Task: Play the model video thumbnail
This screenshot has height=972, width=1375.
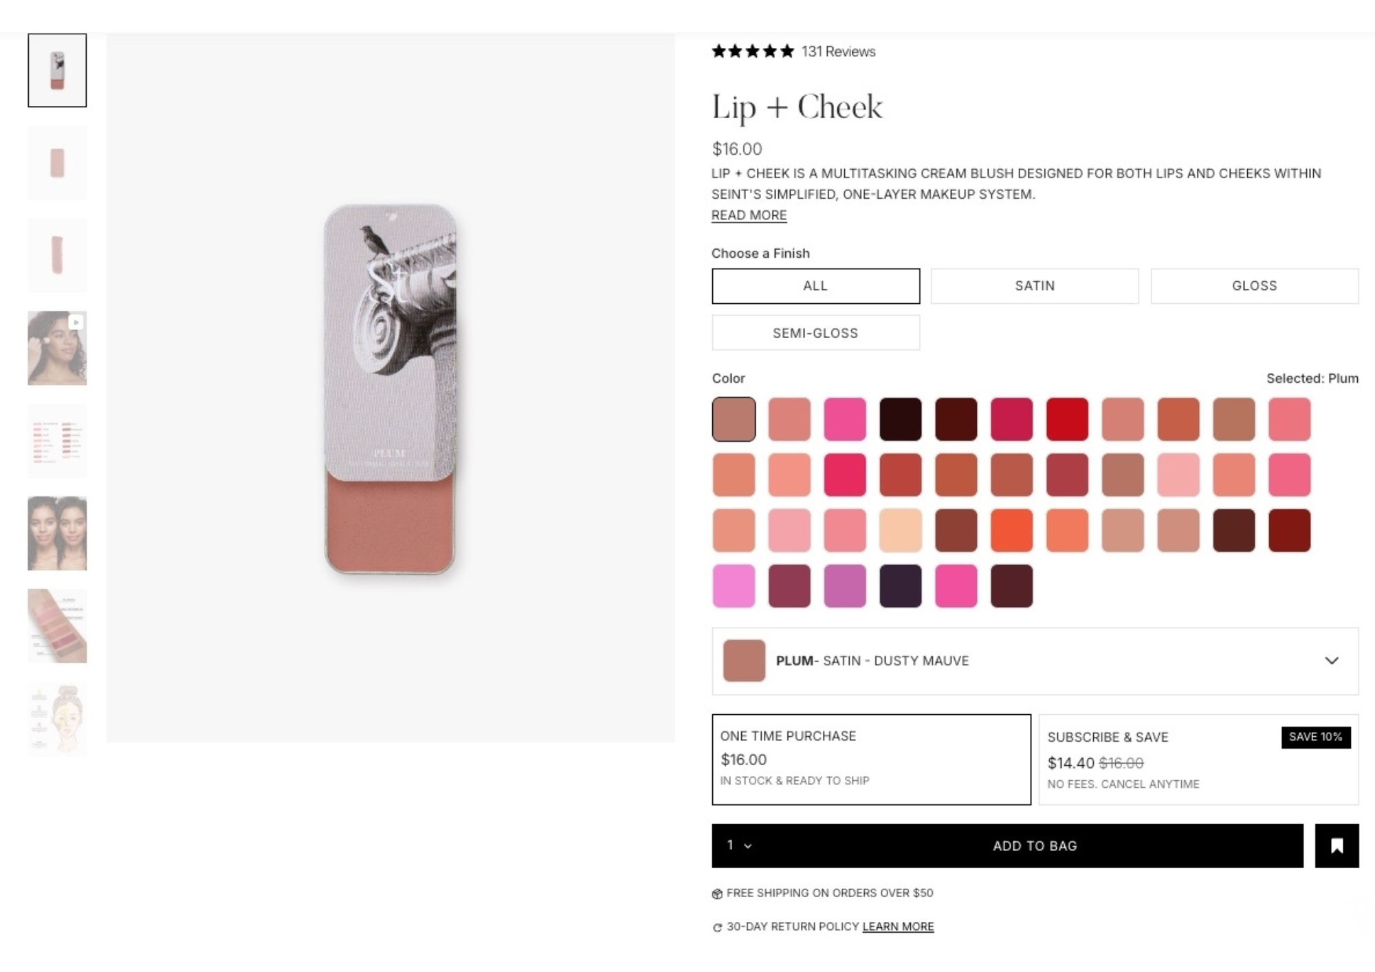Action: pyautogui.click(x=57, y=348)
